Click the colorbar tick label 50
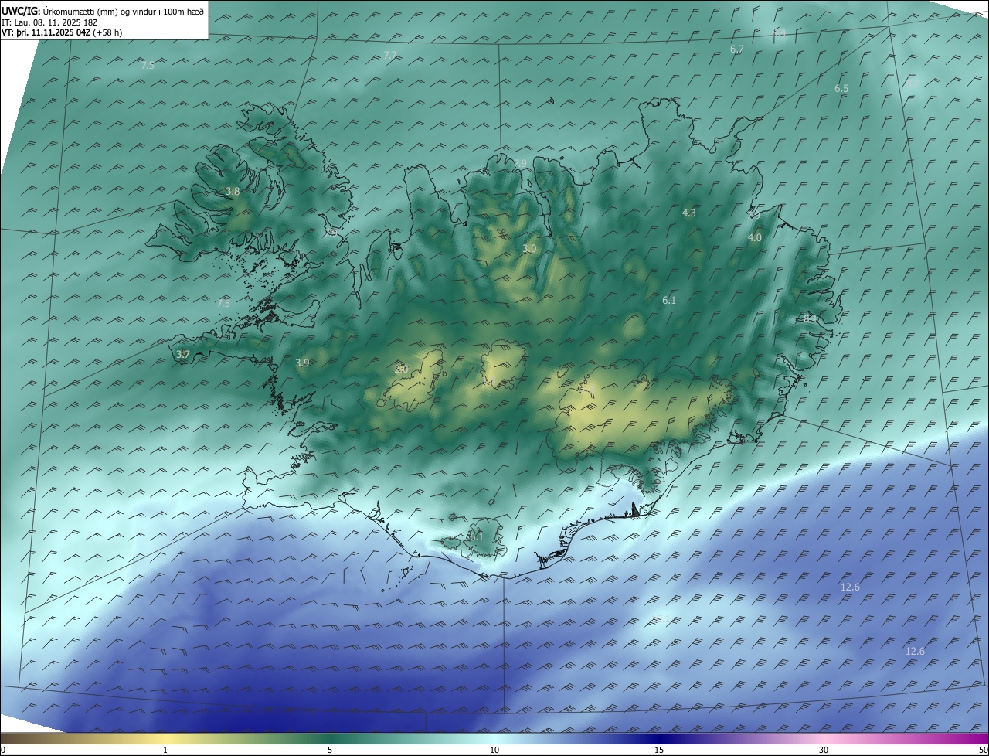 click(x=983, y=750)
